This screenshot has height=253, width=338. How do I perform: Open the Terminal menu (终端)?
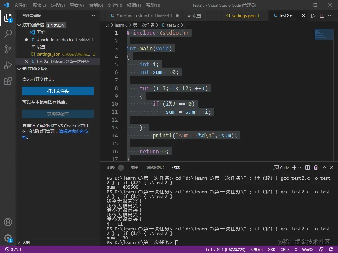click(134, 5)
